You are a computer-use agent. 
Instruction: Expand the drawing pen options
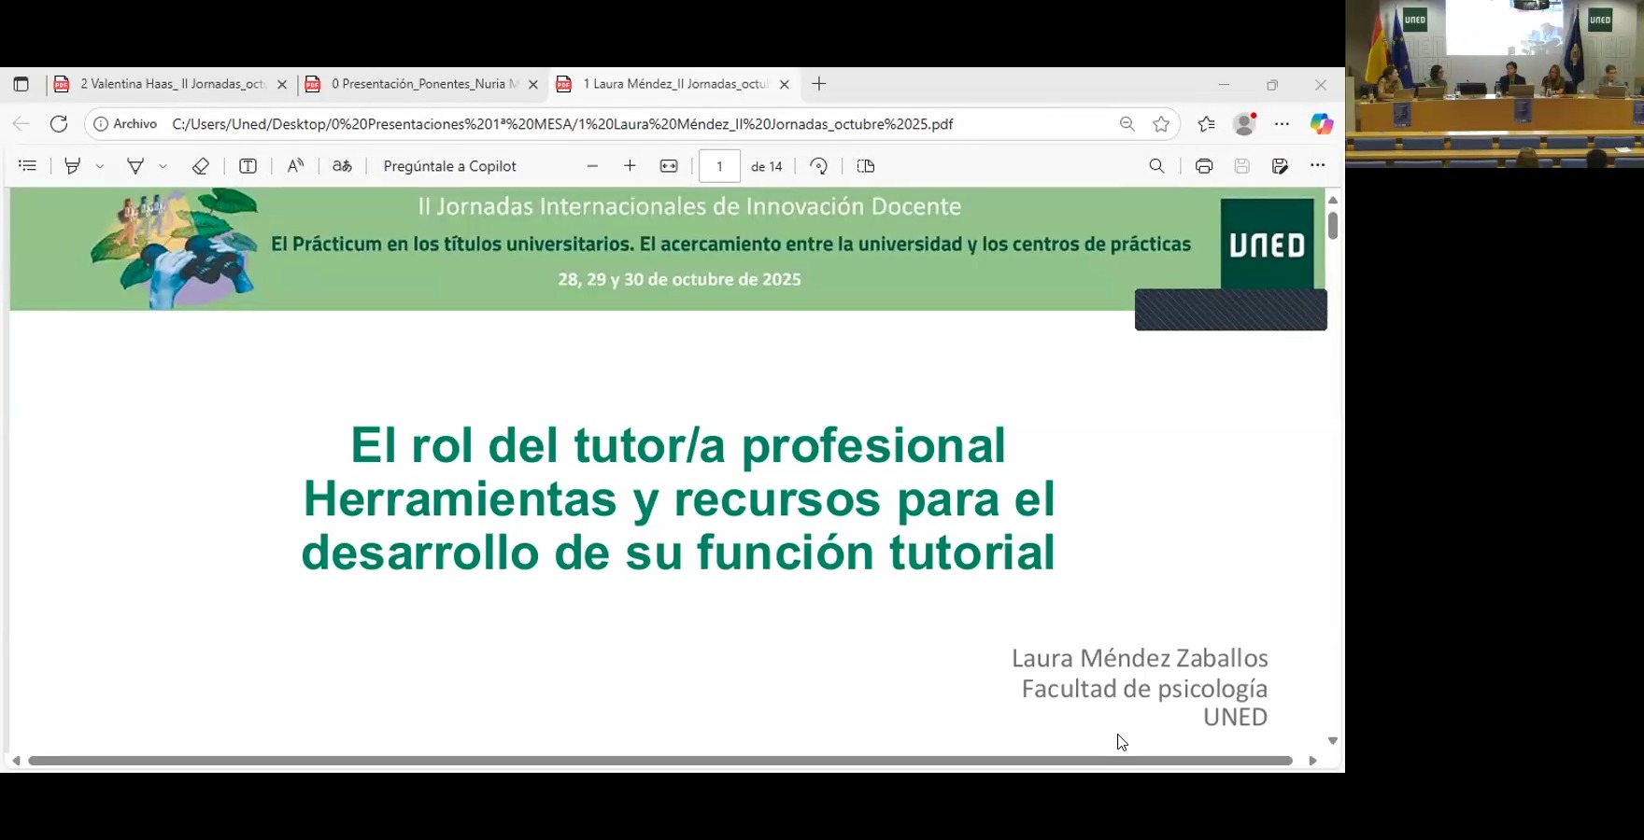pyautogui.click(x=163, y=165)
